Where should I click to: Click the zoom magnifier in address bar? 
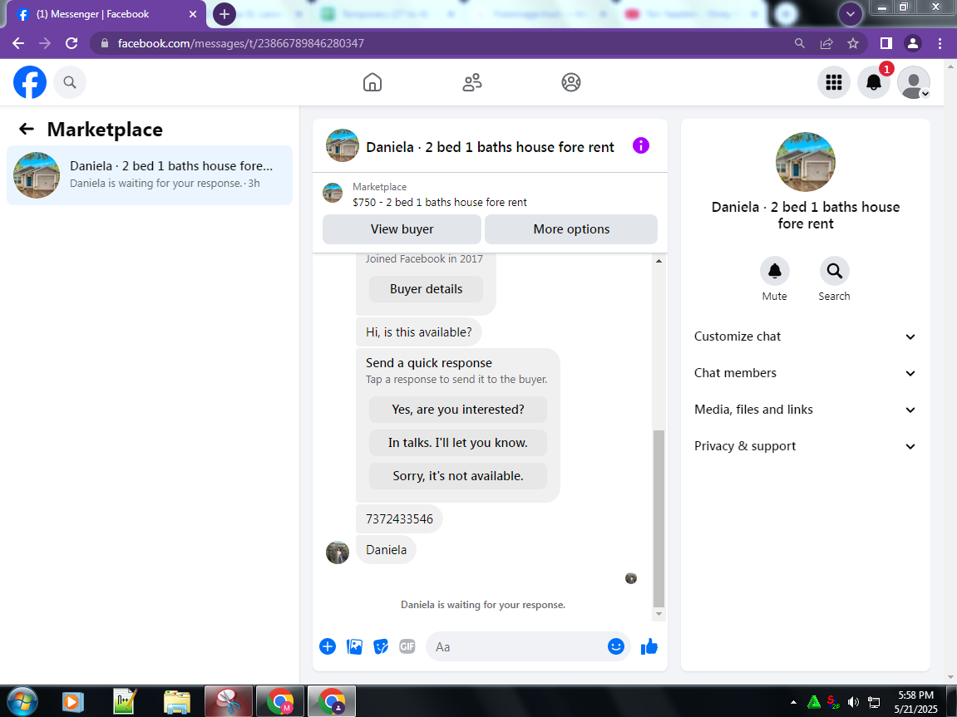pyautogui.click(x=800, y=43)
